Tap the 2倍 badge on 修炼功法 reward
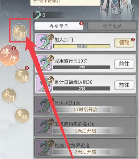Viewport: 139px width, 159px height. [x=50, y=101]
